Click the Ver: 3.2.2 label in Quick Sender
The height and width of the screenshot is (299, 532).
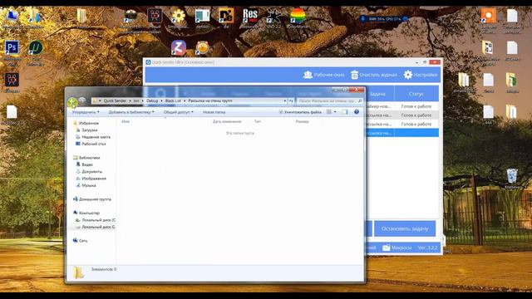tap(427, 248)
